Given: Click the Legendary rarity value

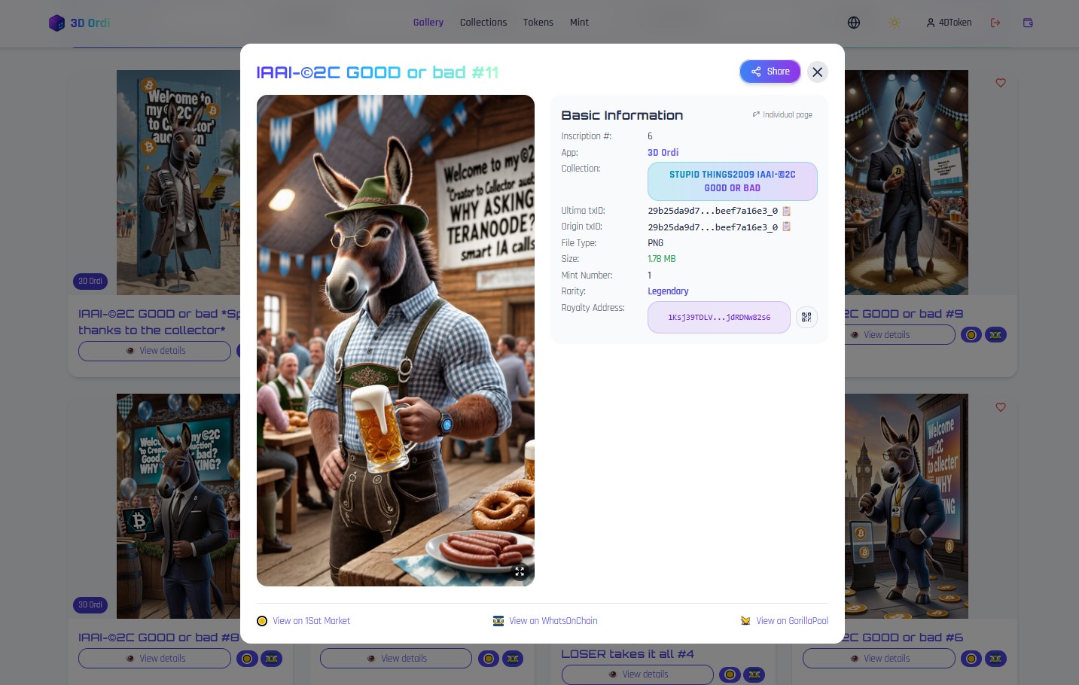Looking at the screenshot, I should (x=668, y=291).
